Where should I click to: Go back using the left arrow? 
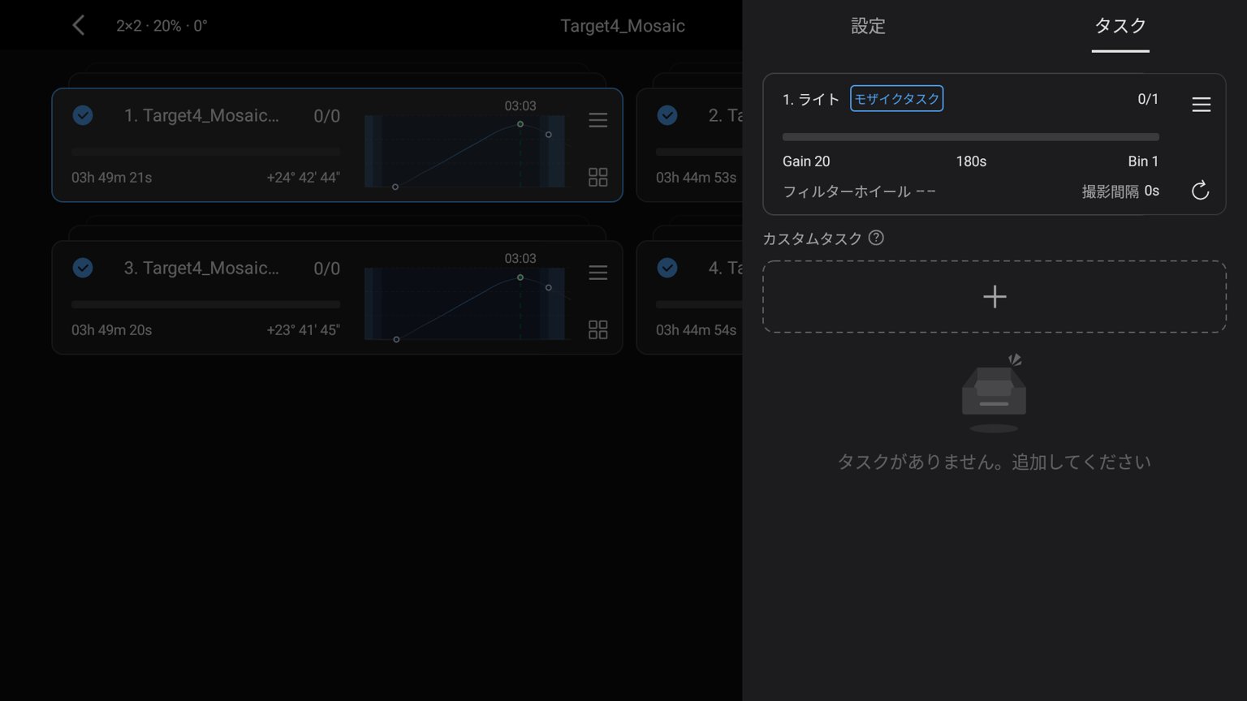point(79,25)
